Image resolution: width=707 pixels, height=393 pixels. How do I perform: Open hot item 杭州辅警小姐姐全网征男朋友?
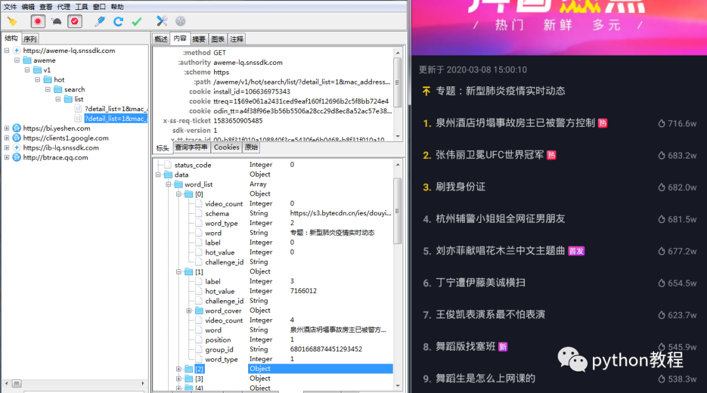point(500,219)
